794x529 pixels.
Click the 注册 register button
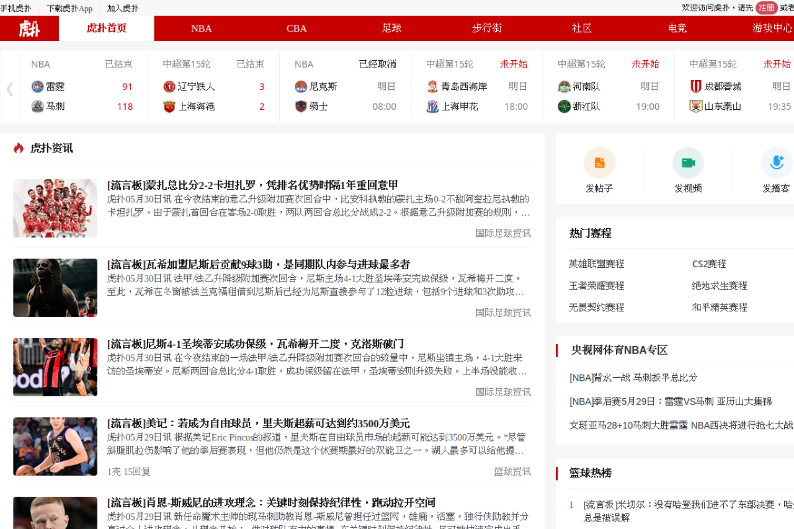(767, 7)
